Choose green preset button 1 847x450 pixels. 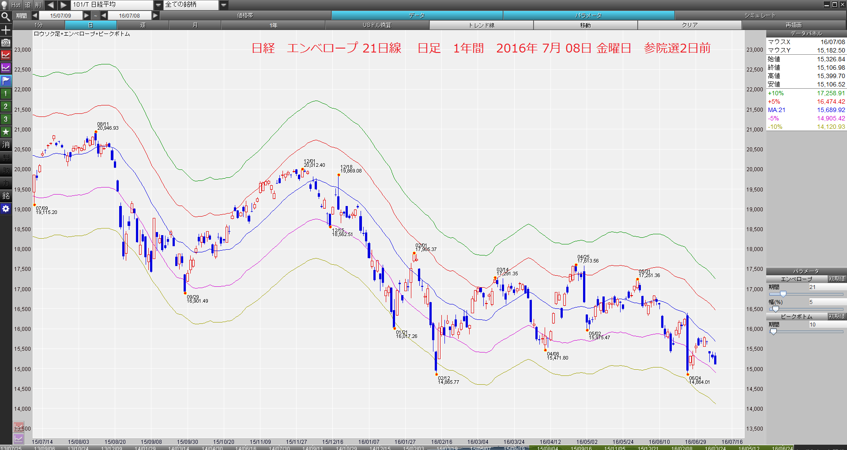pyautogui.click(x=6, y=94)
